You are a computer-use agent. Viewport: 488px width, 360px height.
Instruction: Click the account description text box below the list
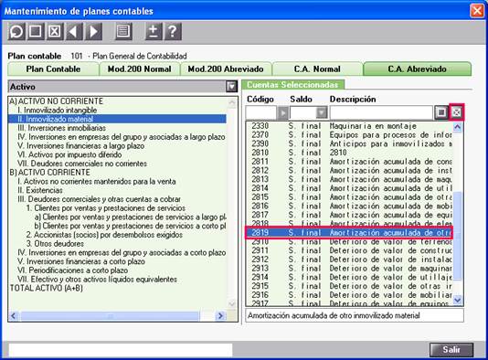coord(355,315)
